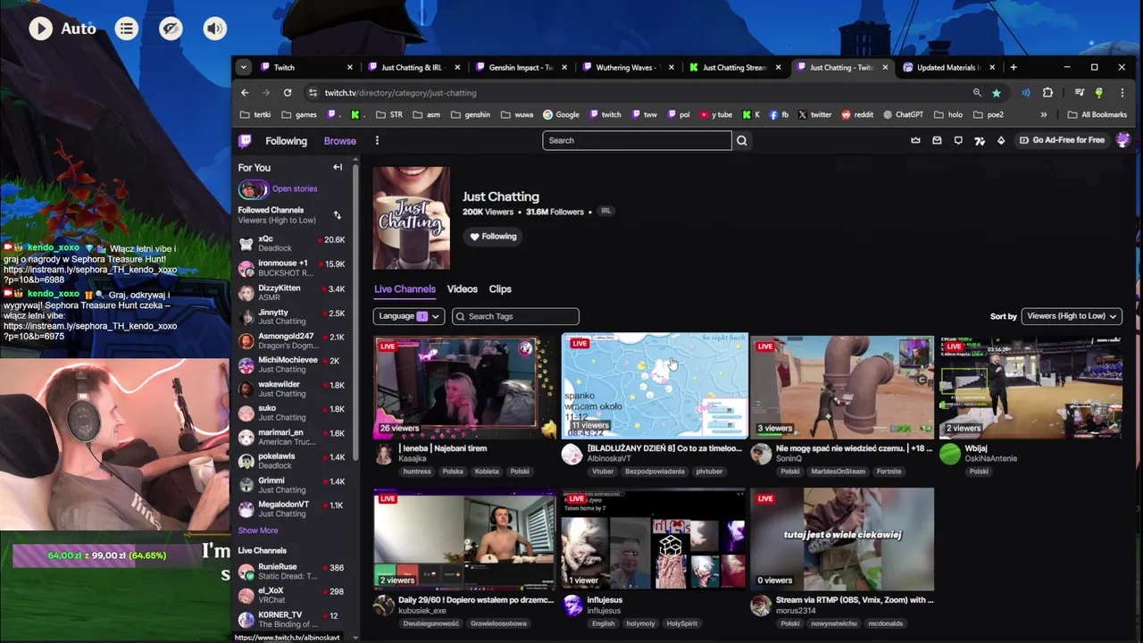Click the Twitch logo home icon
Viewport: 1143px width, 643px height.
click(245, 140)
